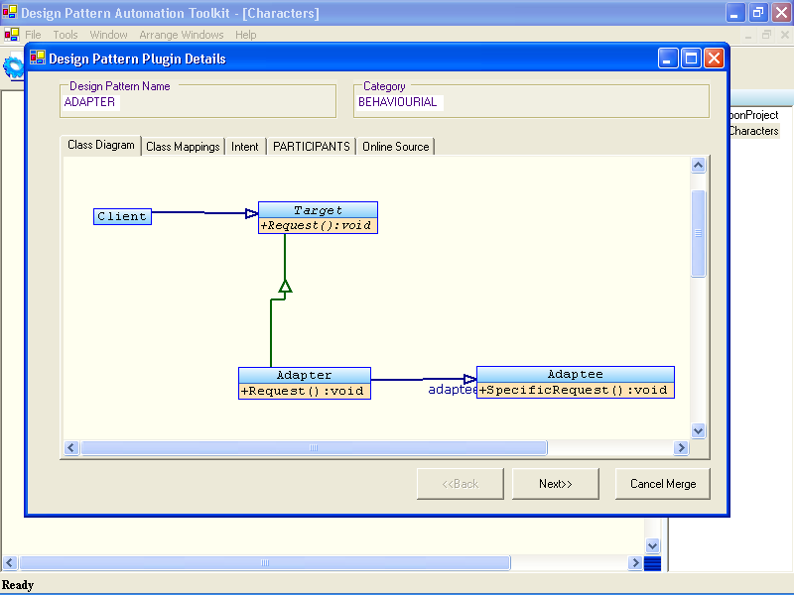Image resolution: width=794 pixels, height=595 pixels.
Task: Click the diagram horizontal scroll right arrow
Action: pyautogui.click(x=681, y=448)
